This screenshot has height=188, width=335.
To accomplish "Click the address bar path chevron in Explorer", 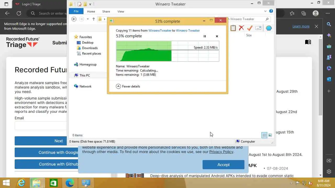I will [105, 19].
